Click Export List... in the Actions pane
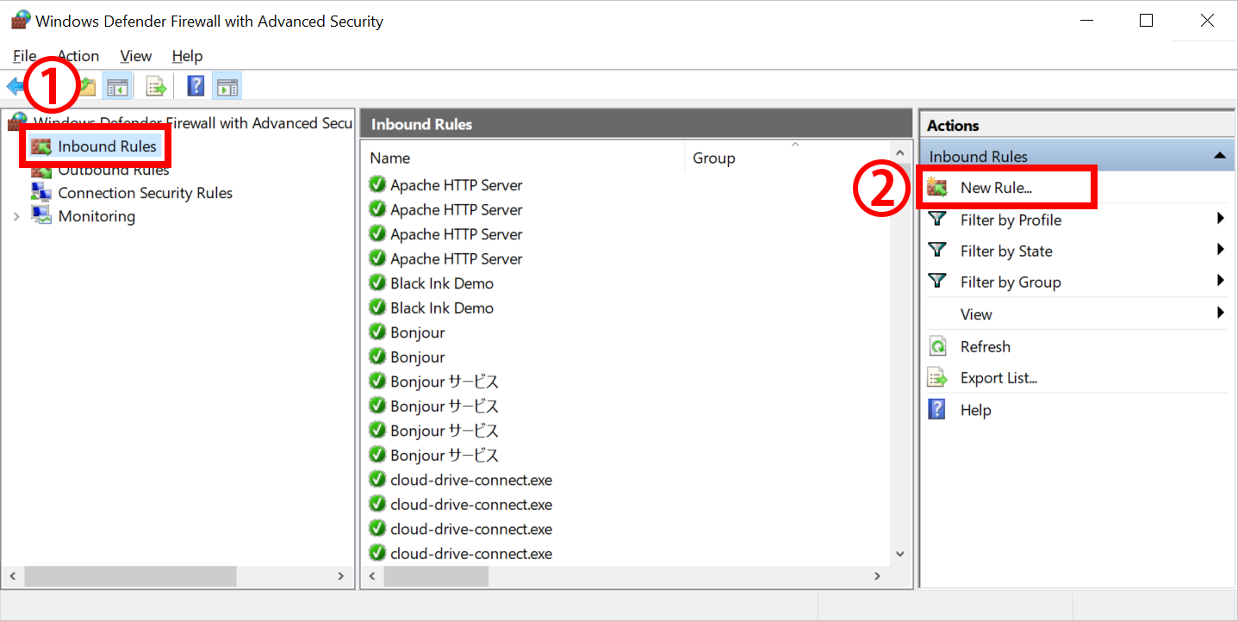 pos(998,378)
